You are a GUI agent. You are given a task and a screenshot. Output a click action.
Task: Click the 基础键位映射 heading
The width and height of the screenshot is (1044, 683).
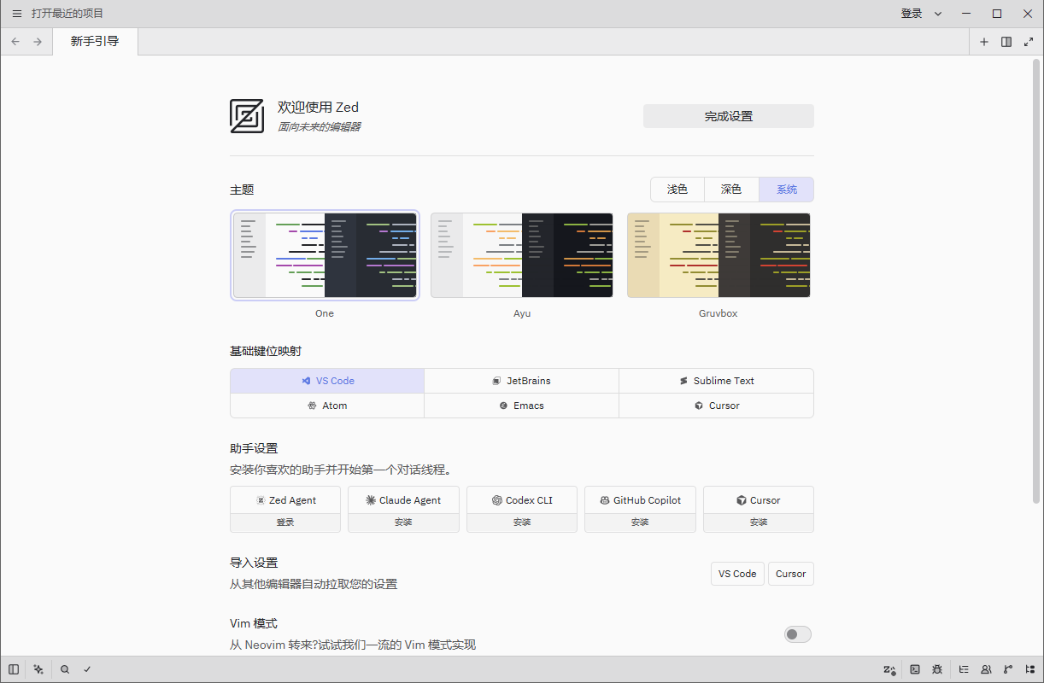point(266,351)
